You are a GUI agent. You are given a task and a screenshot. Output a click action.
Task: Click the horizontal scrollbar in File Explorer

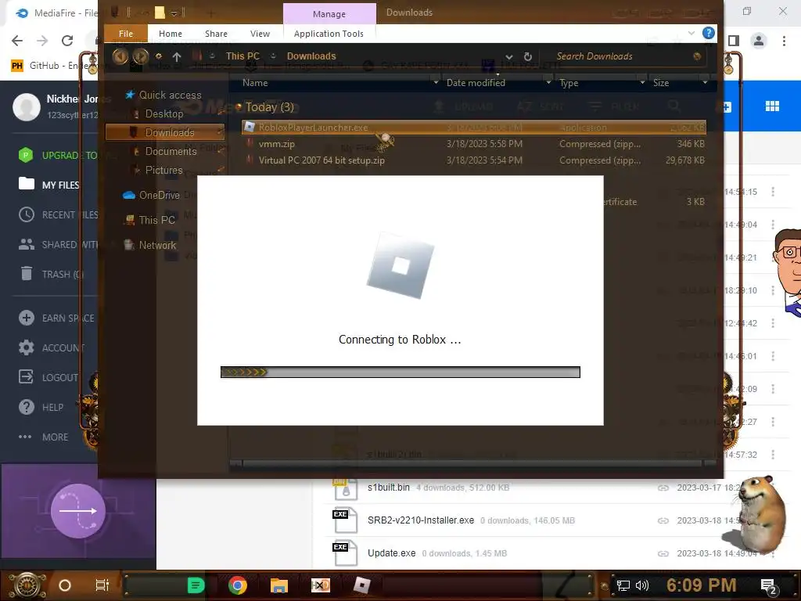(x=474, y=463)
